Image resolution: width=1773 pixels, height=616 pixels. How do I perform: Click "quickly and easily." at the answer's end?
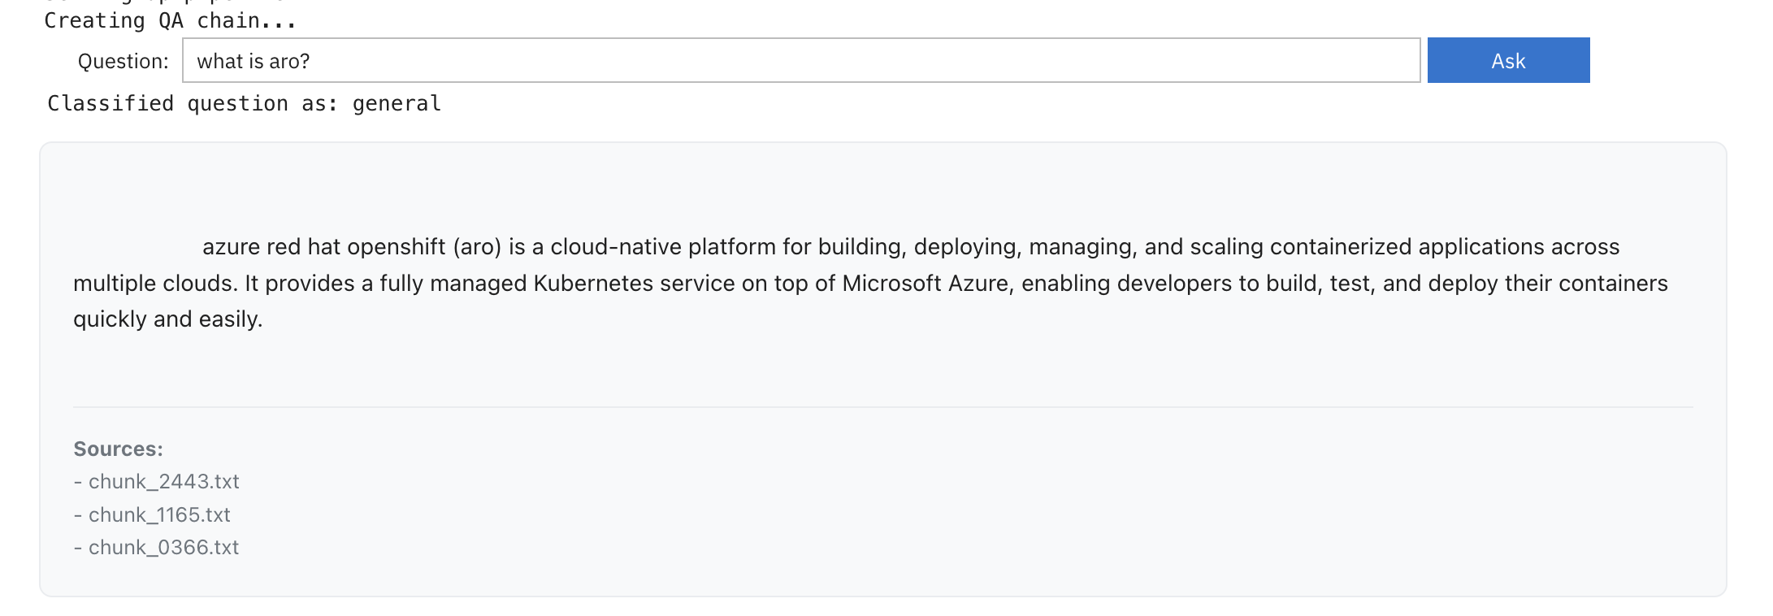coord(168,319)
